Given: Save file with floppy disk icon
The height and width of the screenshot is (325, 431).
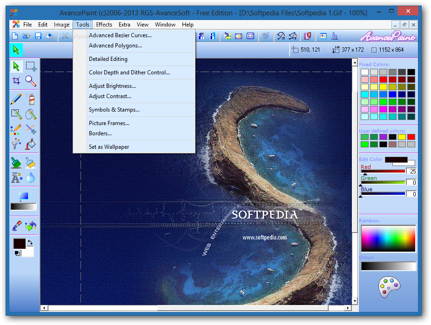Looking at the screenshot, I should pos(38,36).
